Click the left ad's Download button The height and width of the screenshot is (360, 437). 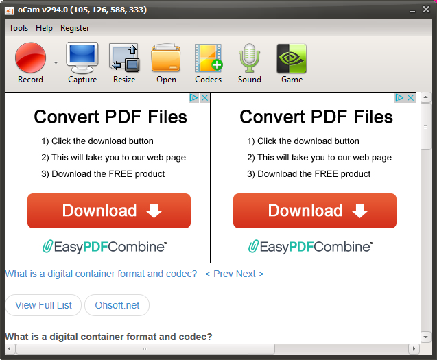coord(109,211)
